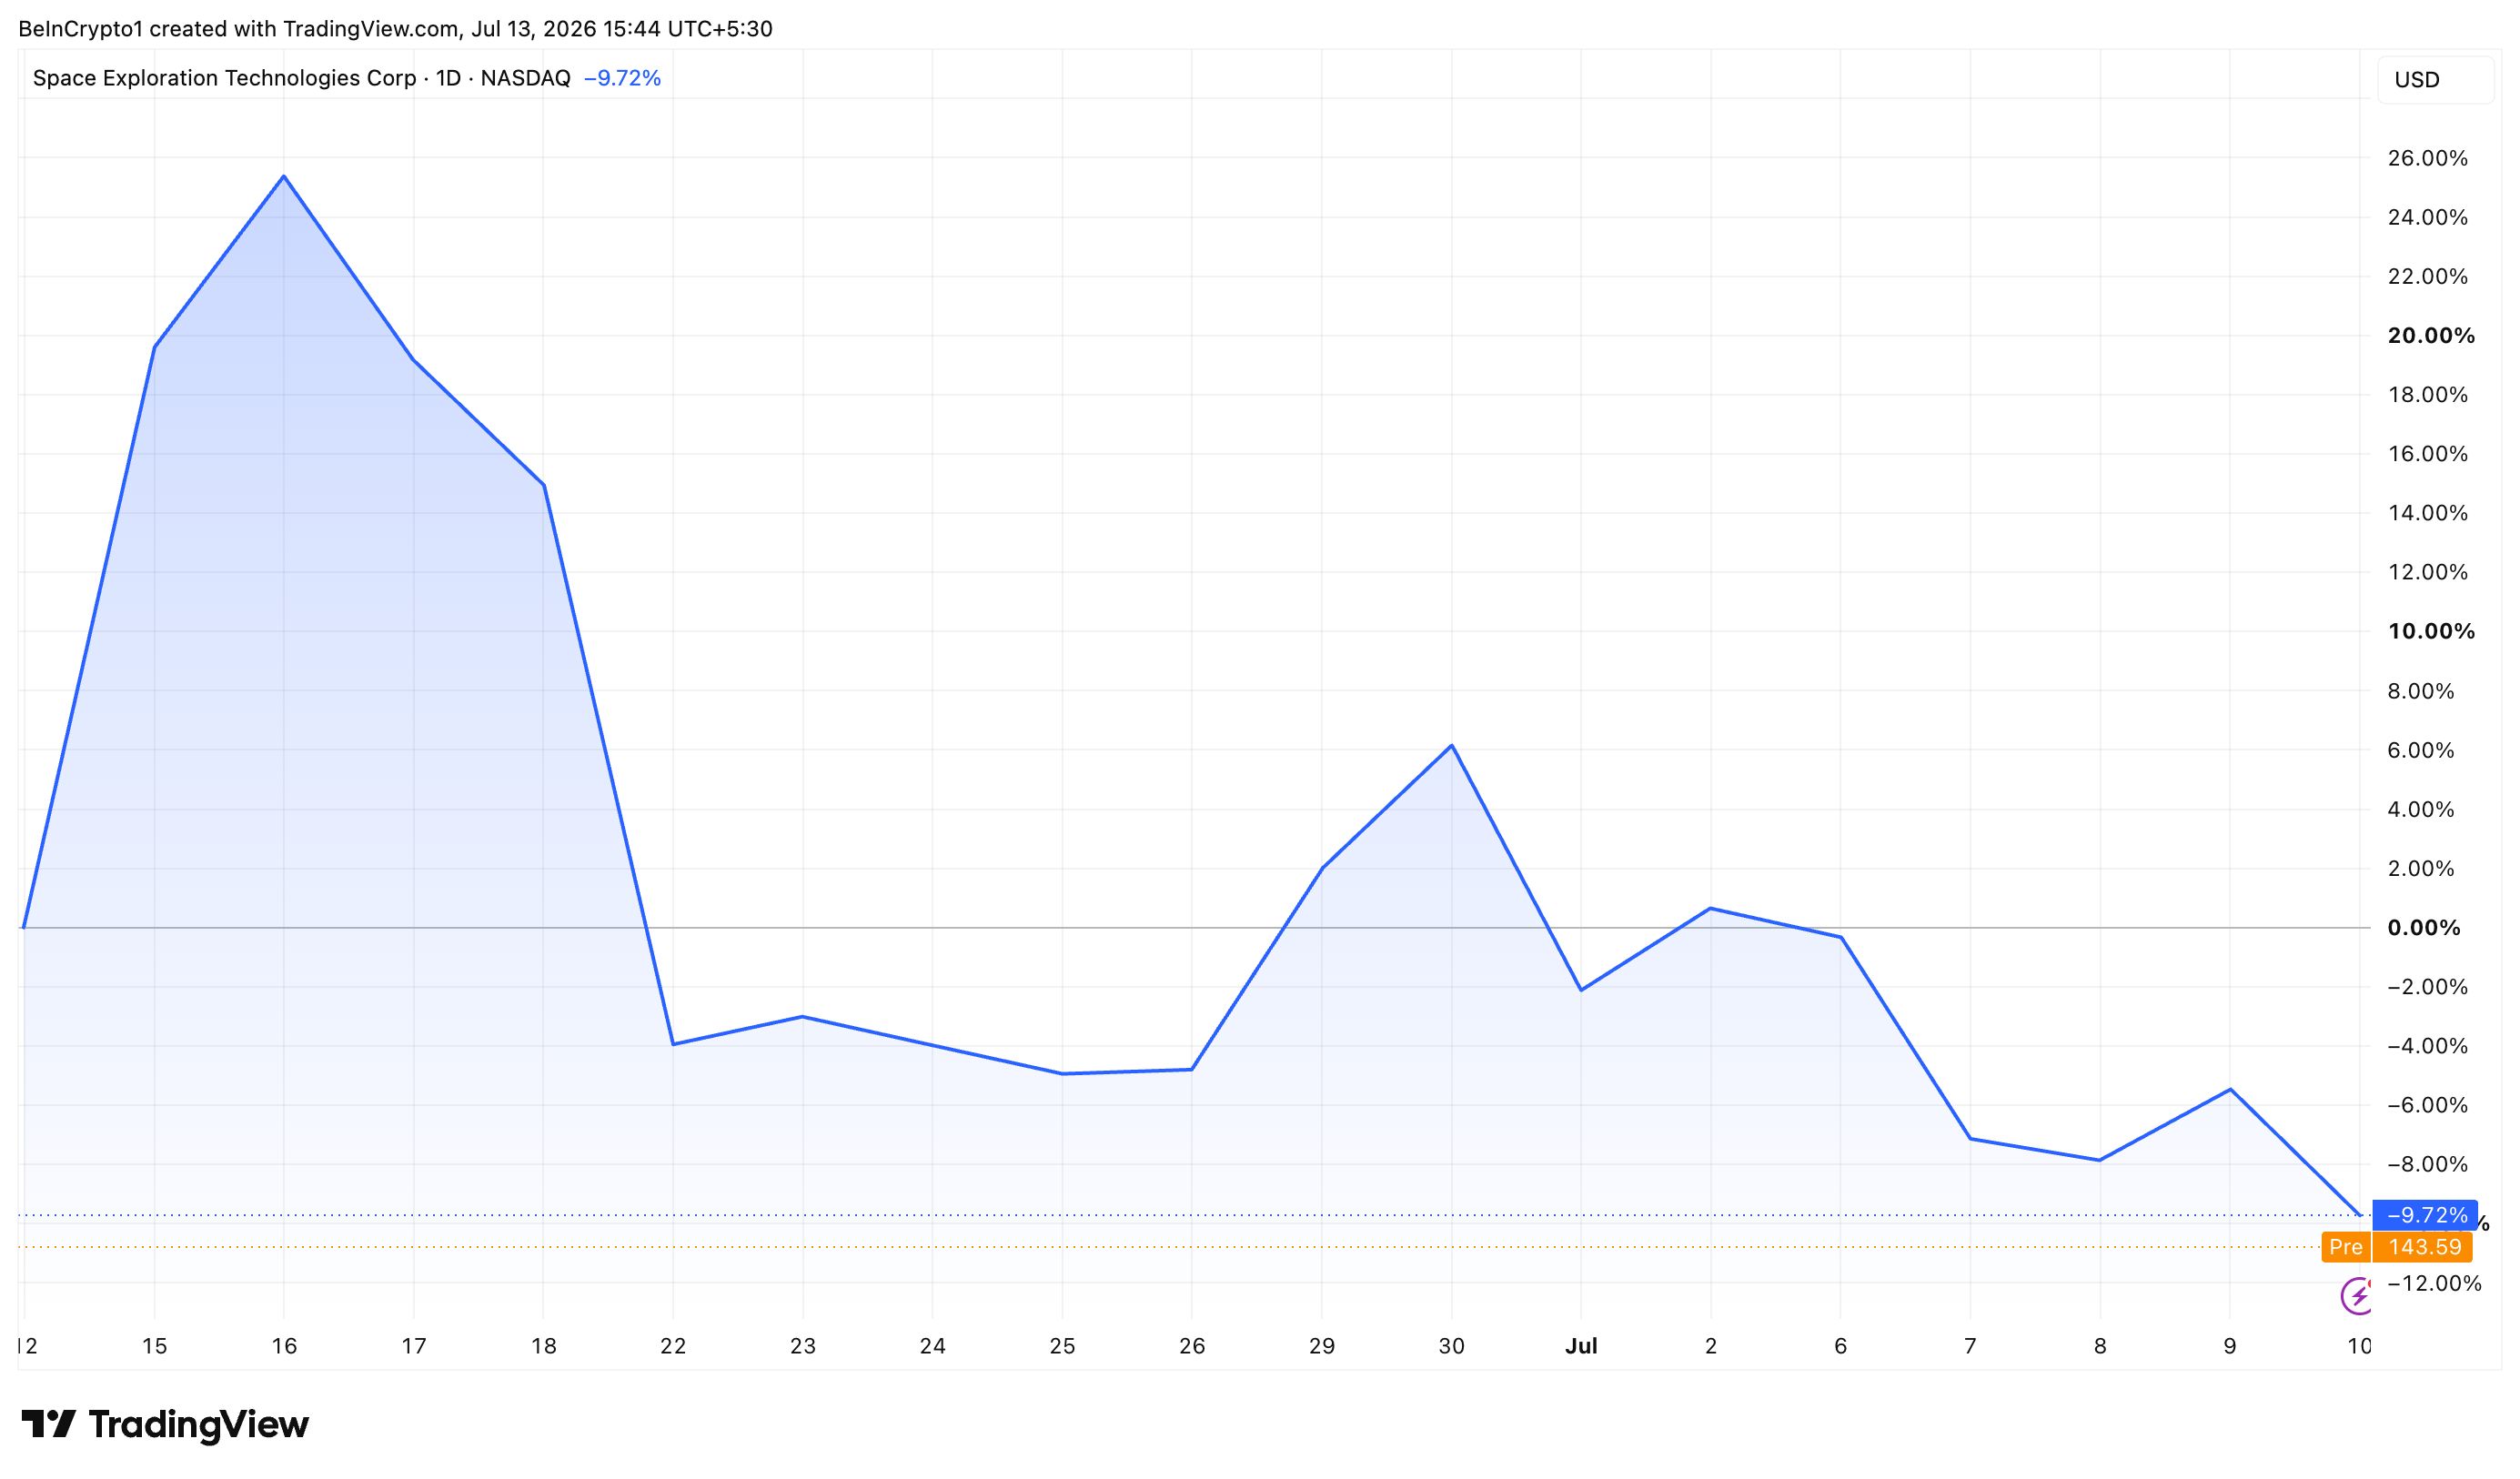
Task: Click the date label 18 on time axis
Action: pos(543,1346)
